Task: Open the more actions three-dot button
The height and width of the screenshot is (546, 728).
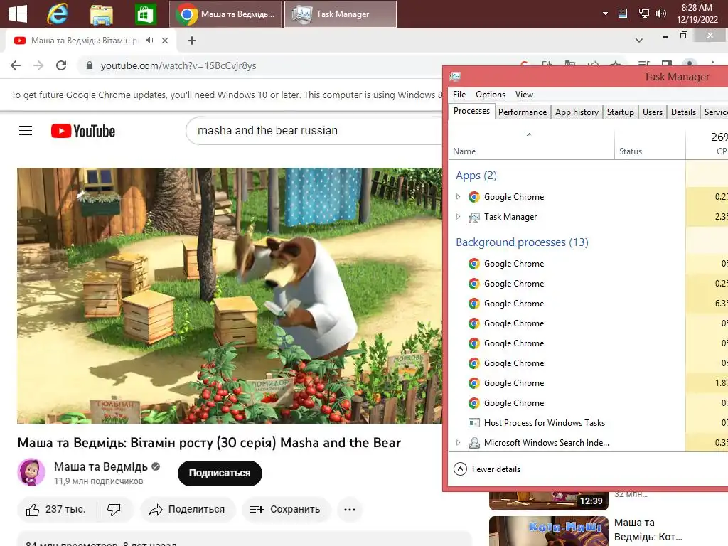Action: click(x=350, y=509)
